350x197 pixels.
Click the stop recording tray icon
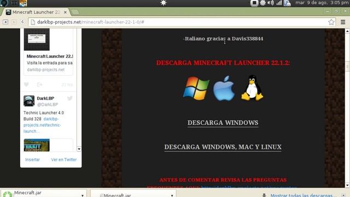click(254, 3)
